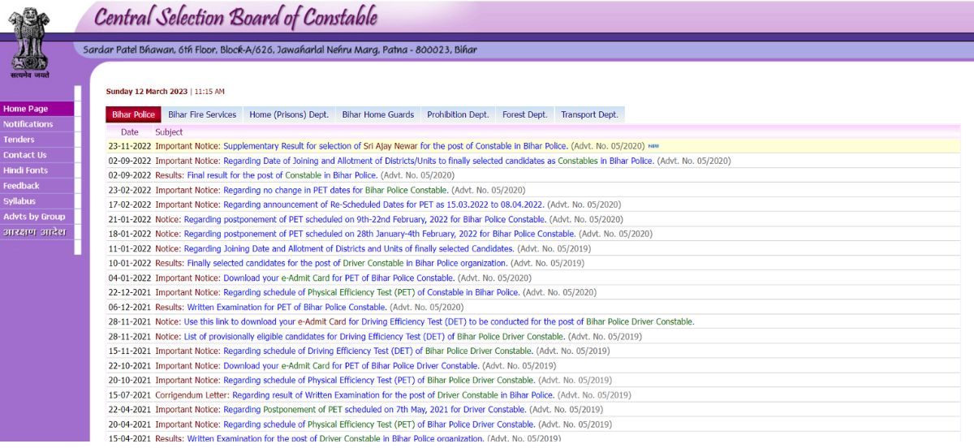The height and width of the screenshot is (448, 974).
Task: Open 20-04-2021 PET schedule Driver Constable notice
Action: coord(379,424)
